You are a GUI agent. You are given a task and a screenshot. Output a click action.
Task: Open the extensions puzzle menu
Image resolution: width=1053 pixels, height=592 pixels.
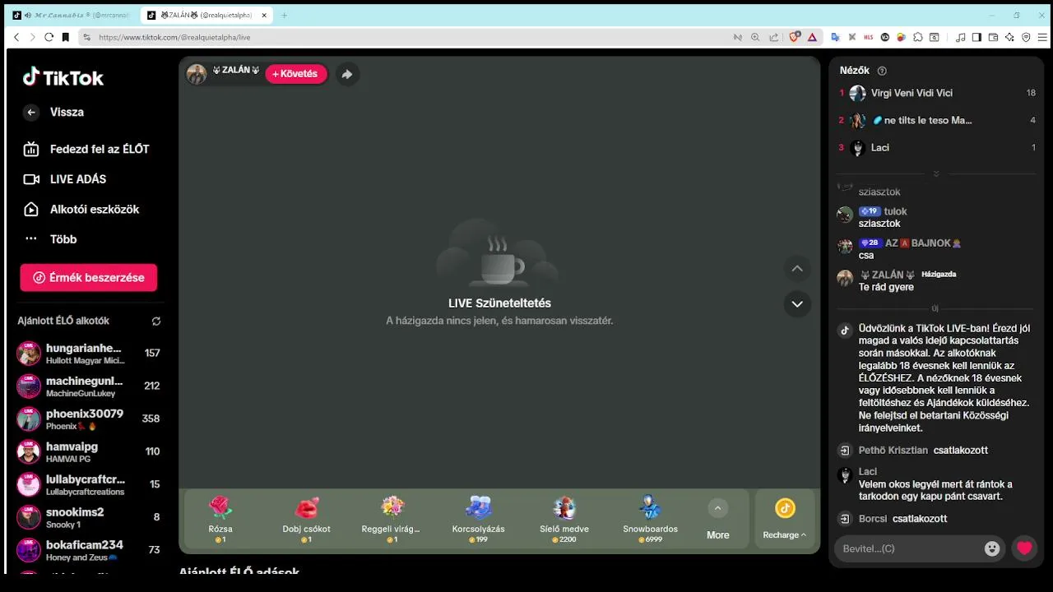click(918, 37)
